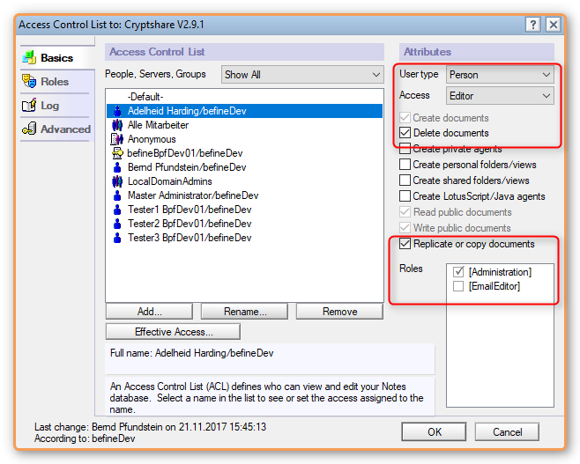Screen dimensions: 580x464
Task: Click the help question mark button
Action: (533, 25)
